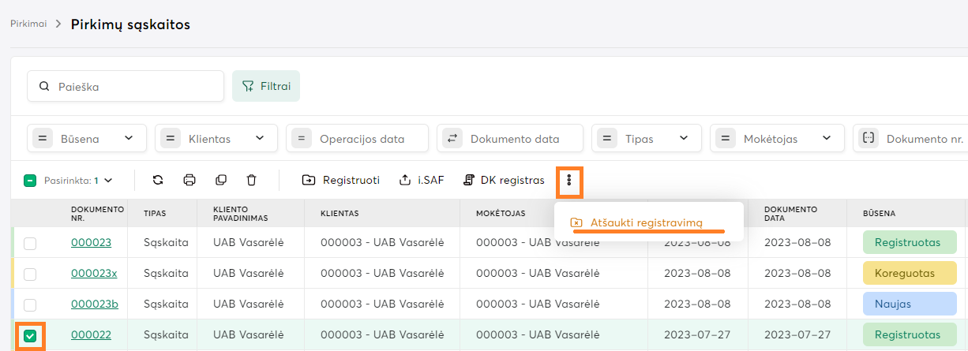Image resolution: width=968 pixels, height=351 pixels.
Task: Uncheck the selected invoice 000022 checkbox
Action: pyautogui.click(x=30, y=336)
